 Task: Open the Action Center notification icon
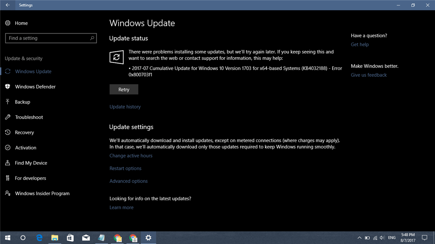pyautogui.click(x=424, y=238)
